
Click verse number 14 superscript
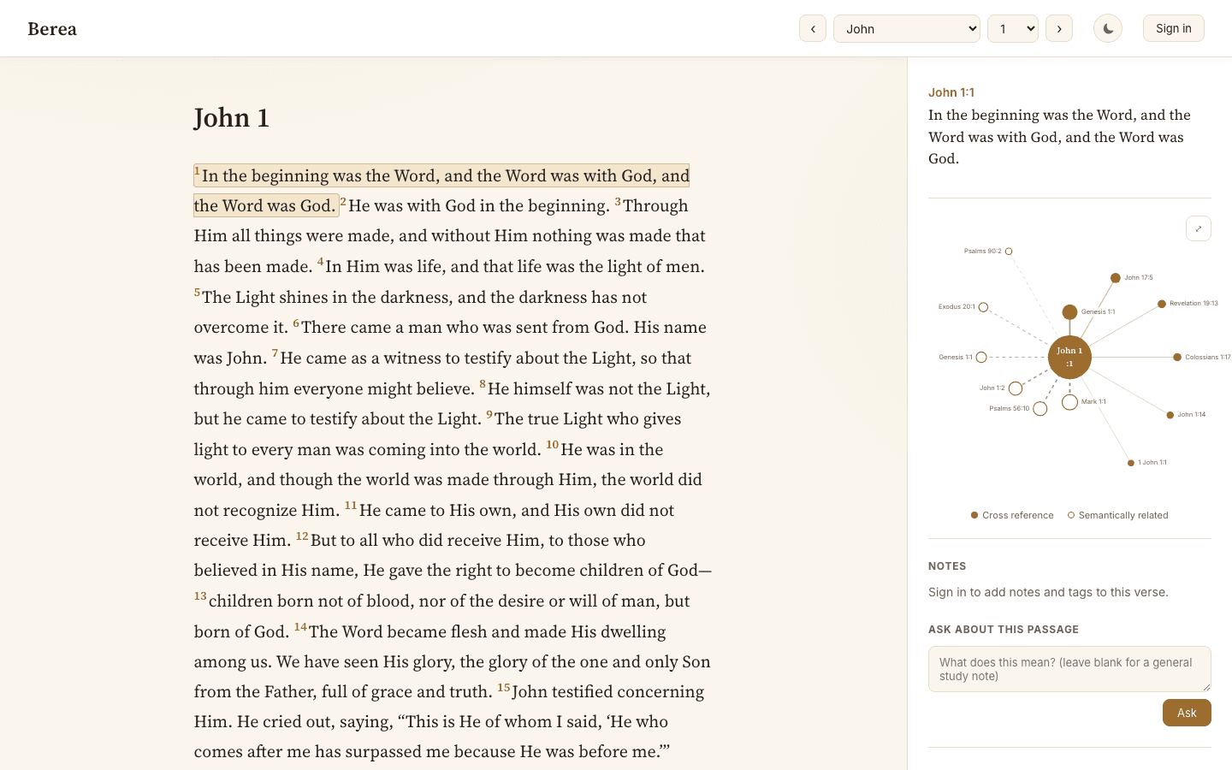(300, 627)
